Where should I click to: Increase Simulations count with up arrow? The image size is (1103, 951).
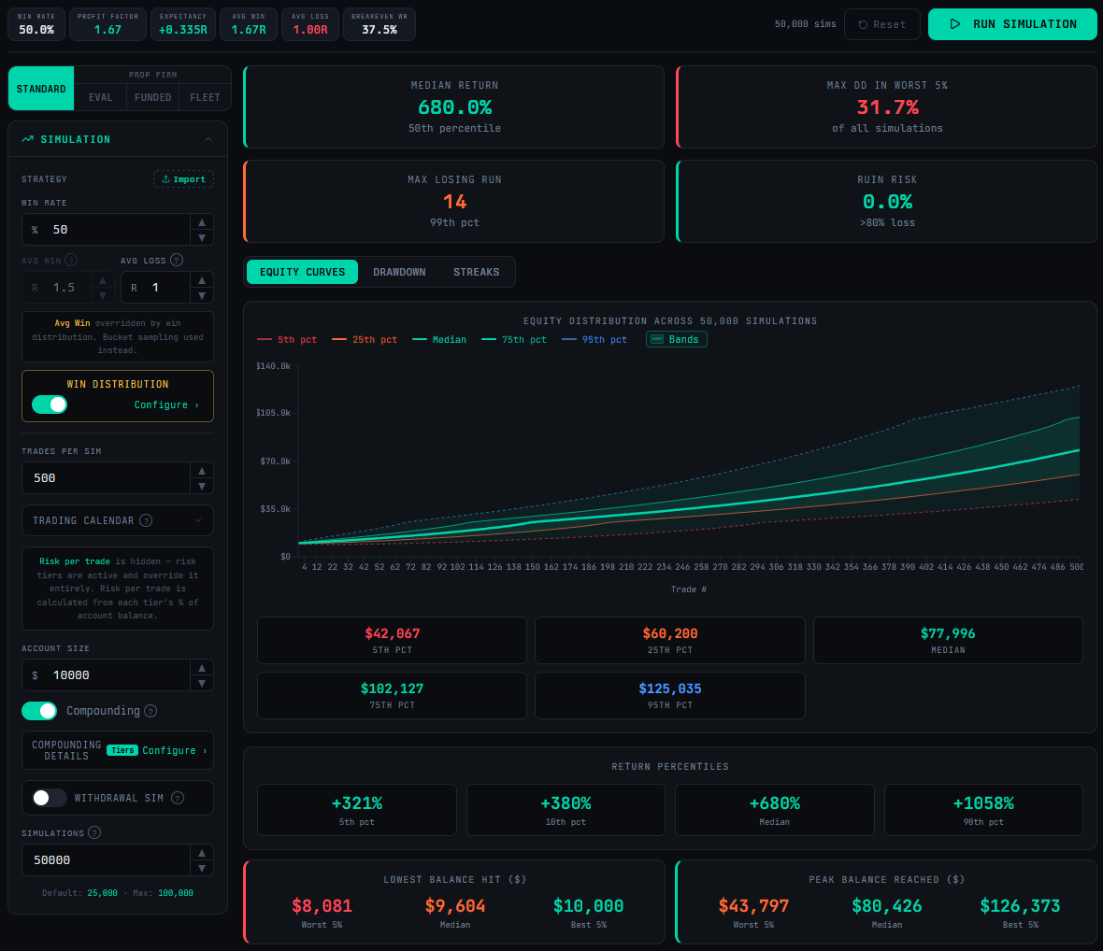[x=202, y=853]
